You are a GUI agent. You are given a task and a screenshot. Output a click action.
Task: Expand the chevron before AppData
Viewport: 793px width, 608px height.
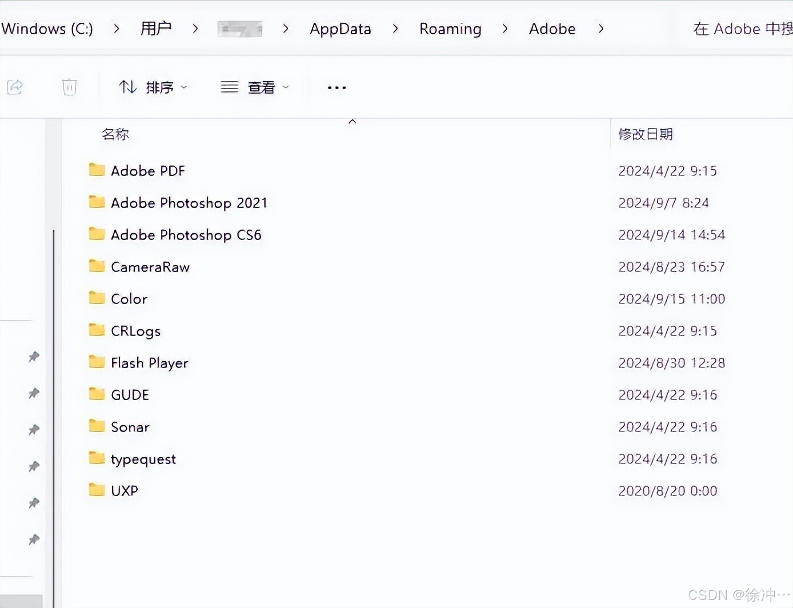coord(286,29)
